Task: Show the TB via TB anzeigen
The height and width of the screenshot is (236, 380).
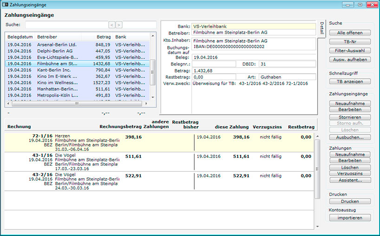Action: [350, 81]
